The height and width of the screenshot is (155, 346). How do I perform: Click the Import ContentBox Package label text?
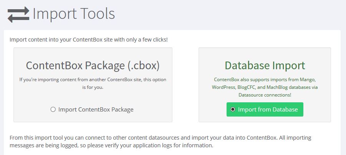(96, 110)
